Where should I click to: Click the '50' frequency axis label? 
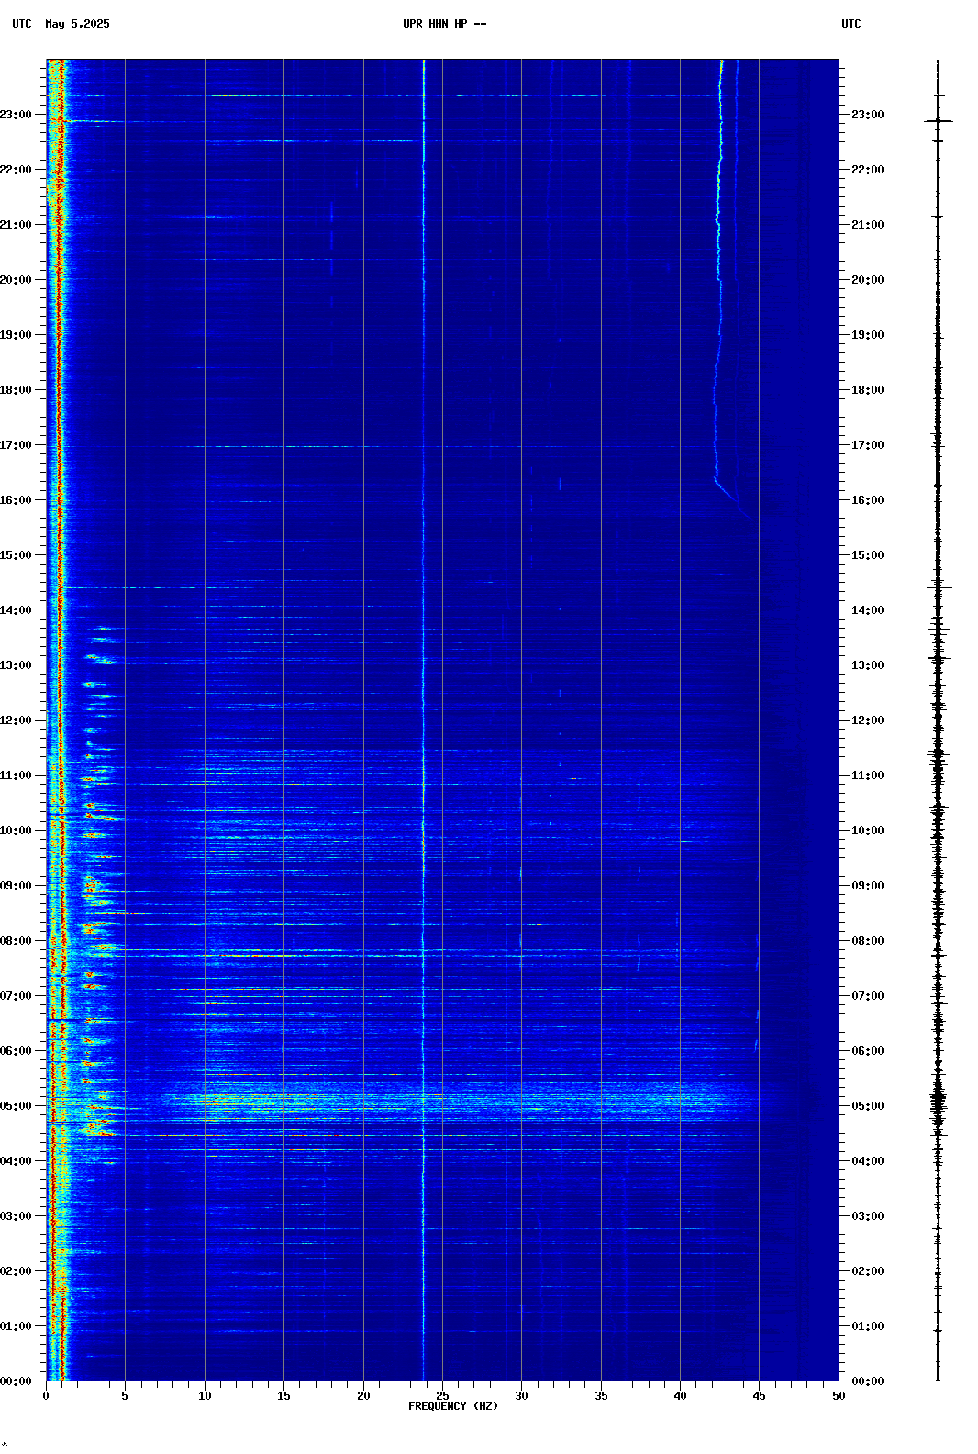[x=839, y=1396]
